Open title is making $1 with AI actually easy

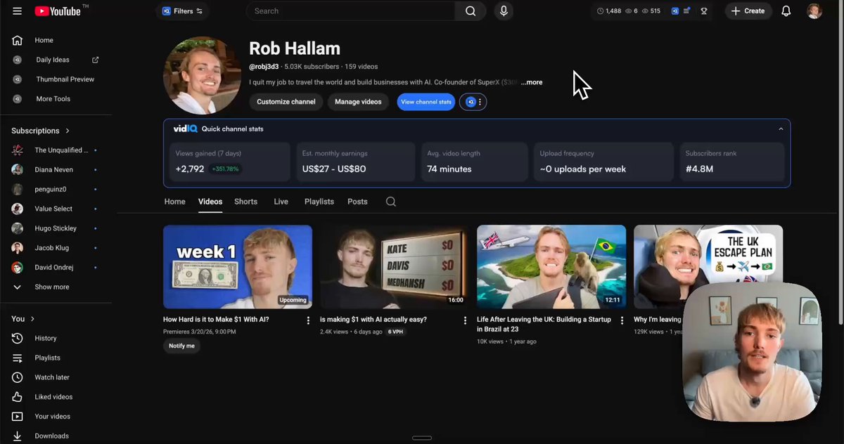(x=373, y=320)
